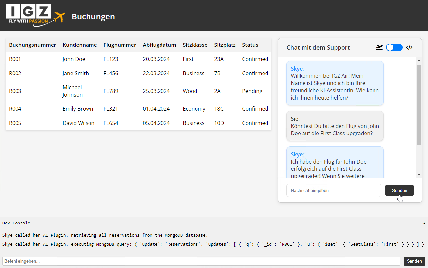The height and width of the screenshot is (268, 428).
Task: Select the Michael Johnson booking row
Action: click(138, 91)
